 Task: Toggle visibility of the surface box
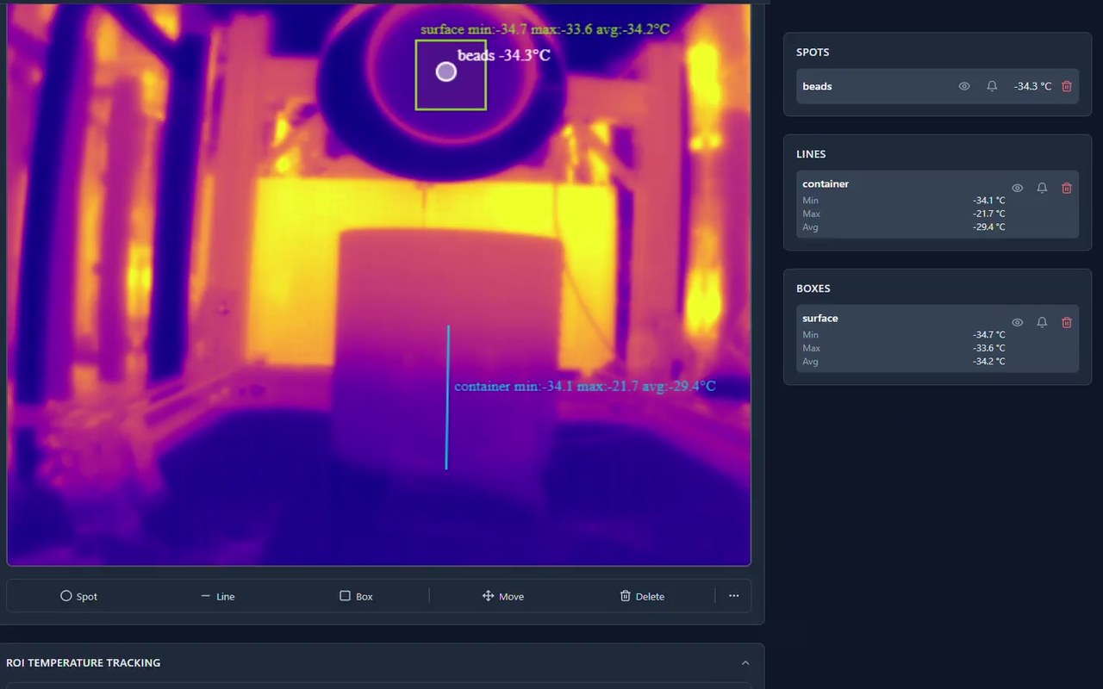point(1018,322)
